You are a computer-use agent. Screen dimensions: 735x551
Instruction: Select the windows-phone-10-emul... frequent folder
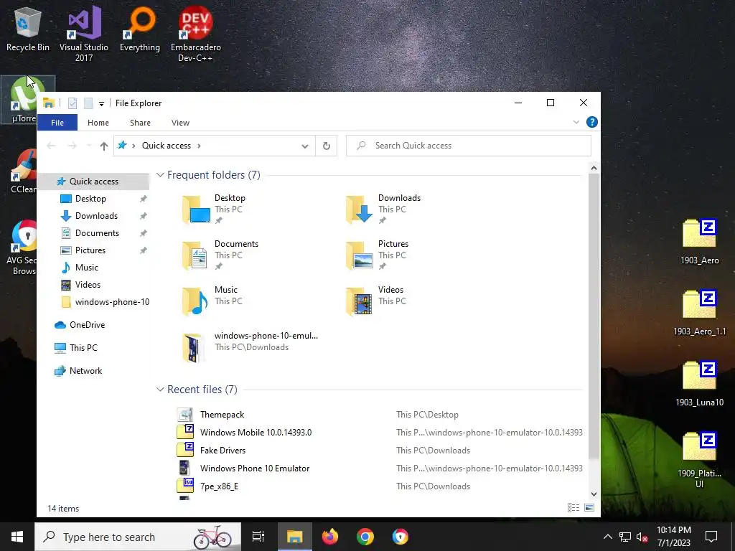(x=249, y=347)
